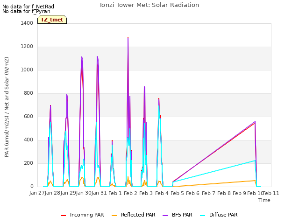The height and width of the screenshot is (224, 299).
Task: Click the BF5 PAR legend entry
Action: 178,215
